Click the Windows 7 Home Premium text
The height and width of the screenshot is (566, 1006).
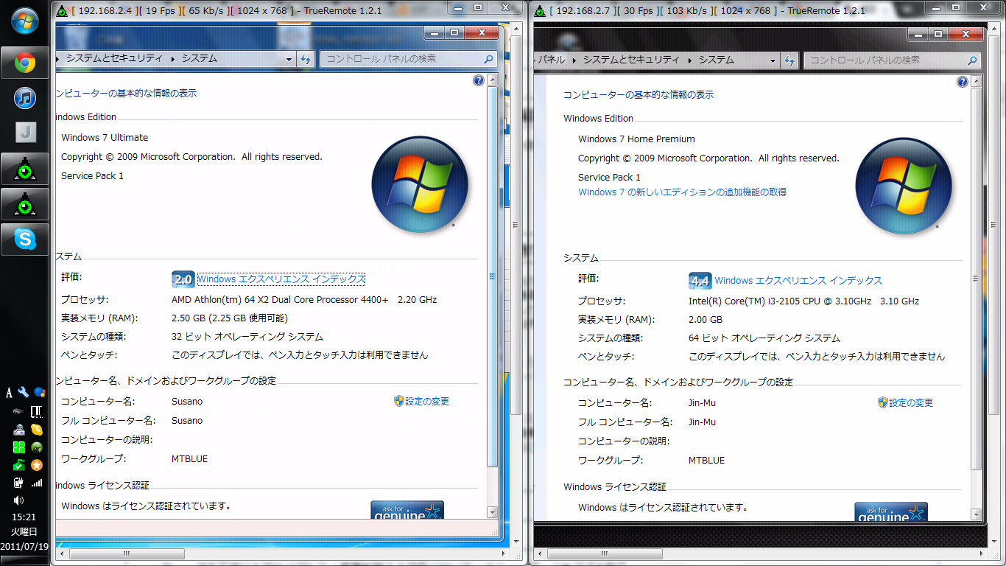[636, 139]
